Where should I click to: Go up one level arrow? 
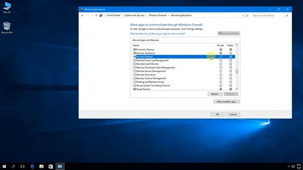tap(96, 16)
